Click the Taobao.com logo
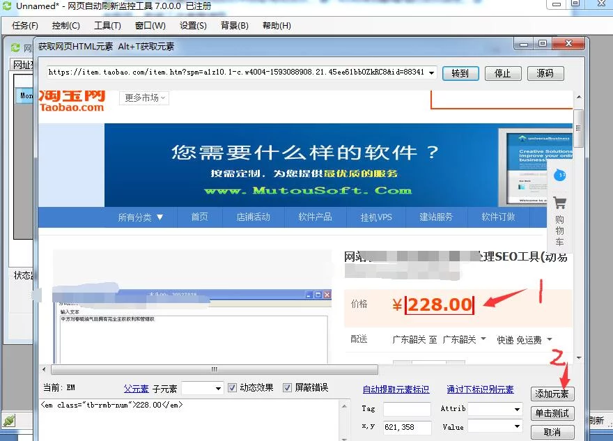613x441 pixels. (72, 101)
